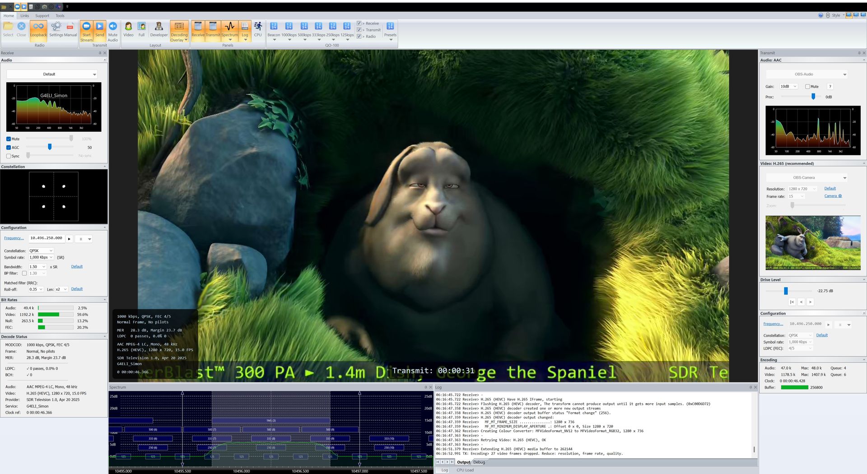Enable the Sync checkbox in Receive Audio
The width and height of the screenshot is (867, 474).
8,156
